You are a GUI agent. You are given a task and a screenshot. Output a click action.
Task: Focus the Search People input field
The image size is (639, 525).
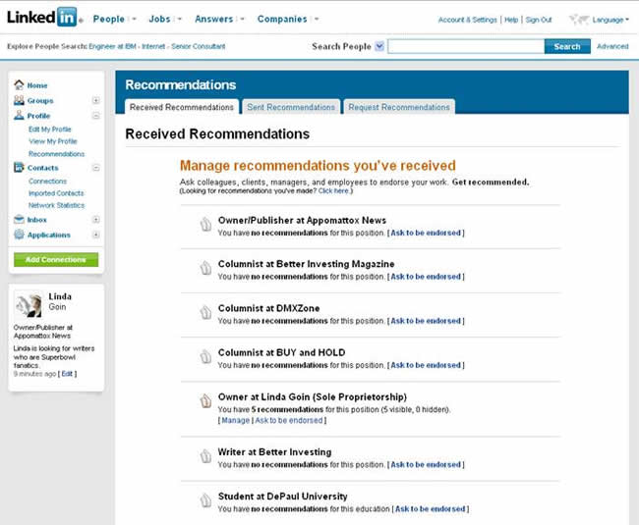[x=466, y=46]
